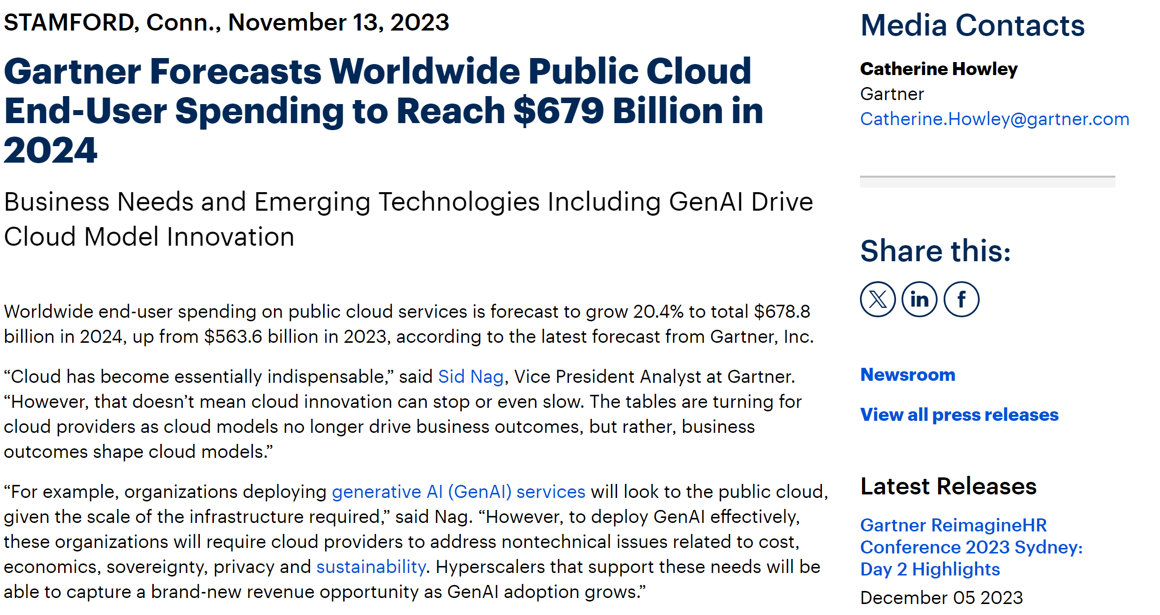Open the Sid Nag analyst link
1160x615 pixels.
click(470, 376)
